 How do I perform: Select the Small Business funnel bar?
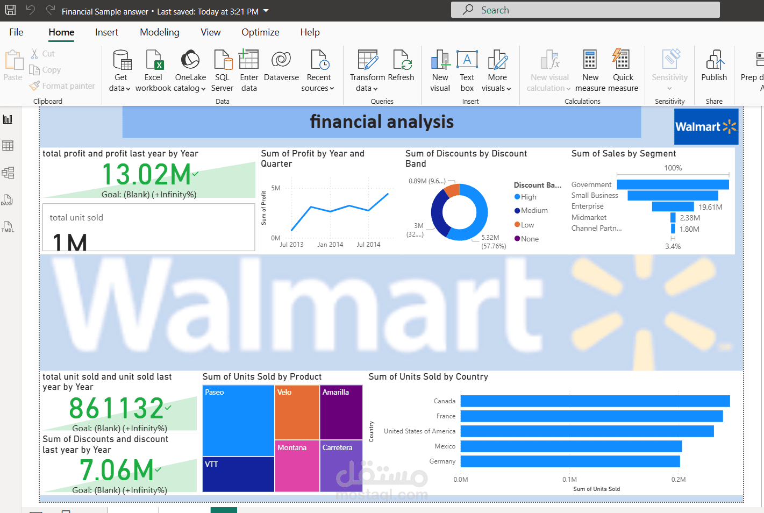point(673,195)
